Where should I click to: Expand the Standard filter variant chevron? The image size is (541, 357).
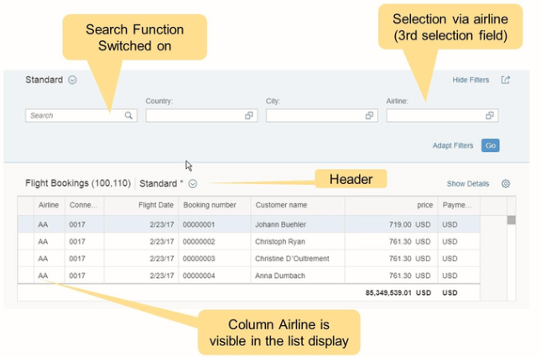click(72, 81)
